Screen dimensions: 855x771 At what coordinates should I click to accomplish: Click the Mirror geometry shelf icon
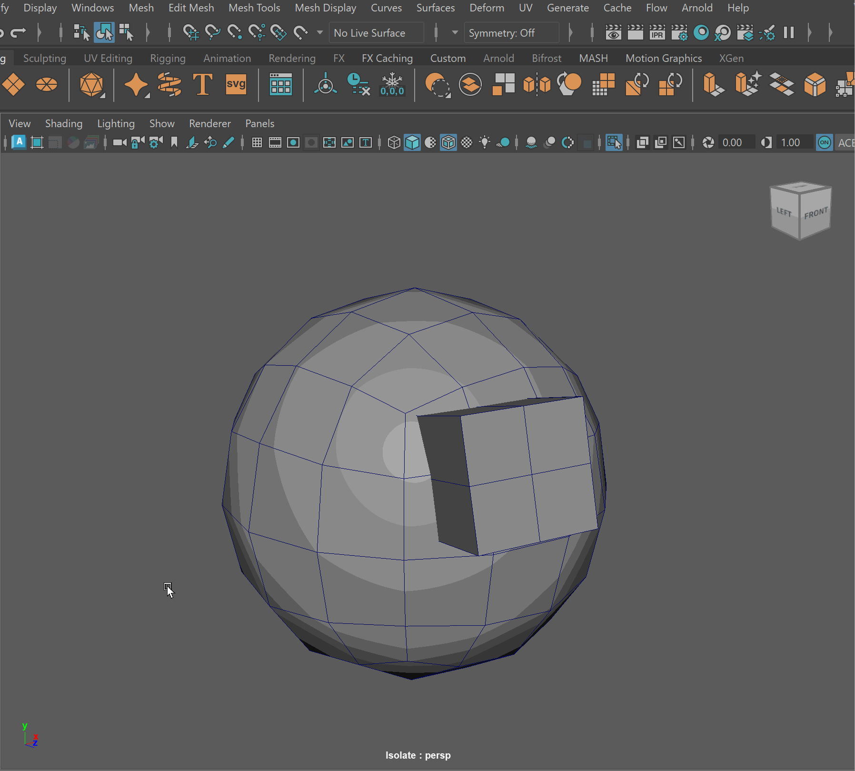coord(537,85)
